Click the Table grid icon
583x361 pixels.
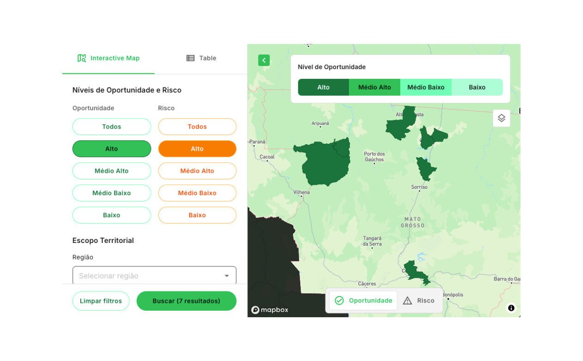190,58
